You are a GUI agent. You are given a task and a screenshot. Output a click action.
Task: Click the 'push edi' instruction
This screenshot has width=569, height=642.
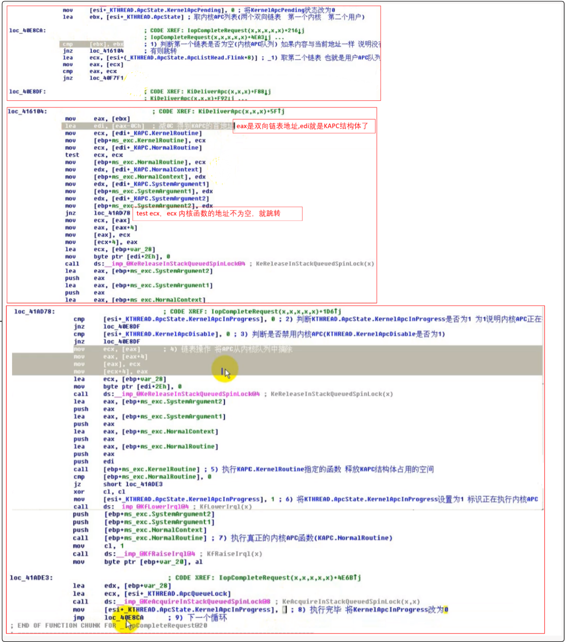pyautogui.click(x=94, y=462)
